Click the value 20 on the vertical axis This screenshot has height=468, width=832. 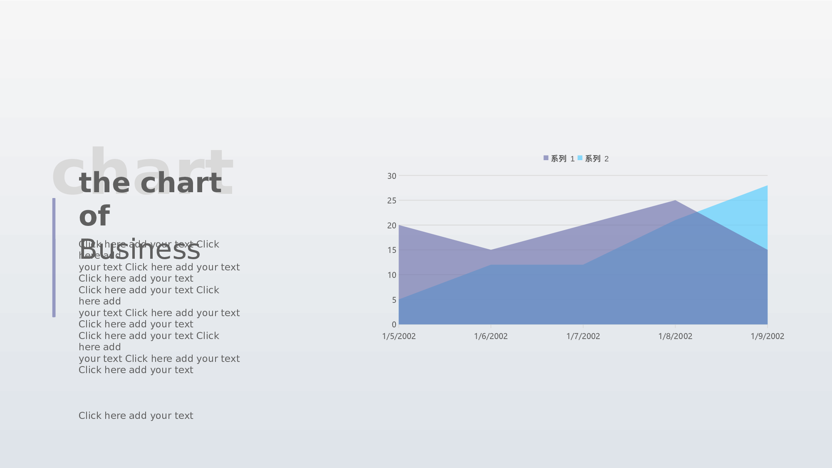pos(392,225)
